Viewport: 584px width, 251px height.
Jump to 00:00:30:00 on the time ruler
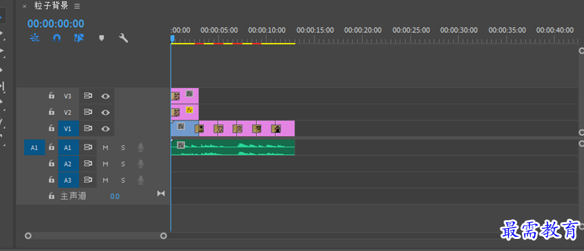pos(459,30)
